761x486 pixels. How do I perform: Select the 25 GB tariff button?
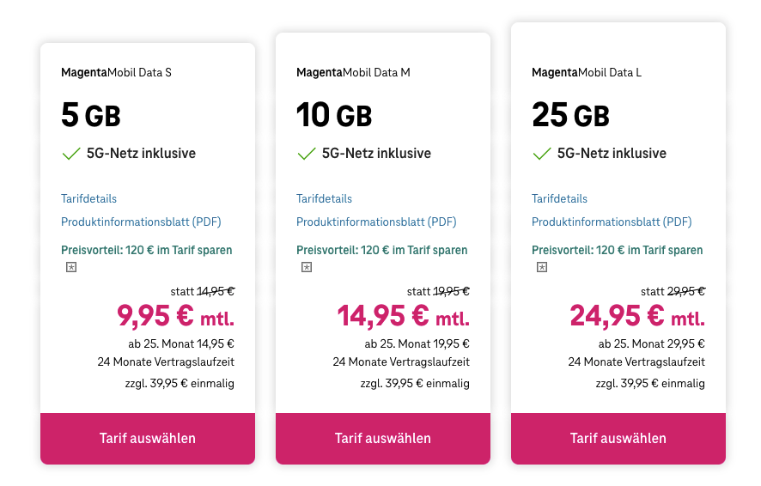618,438
